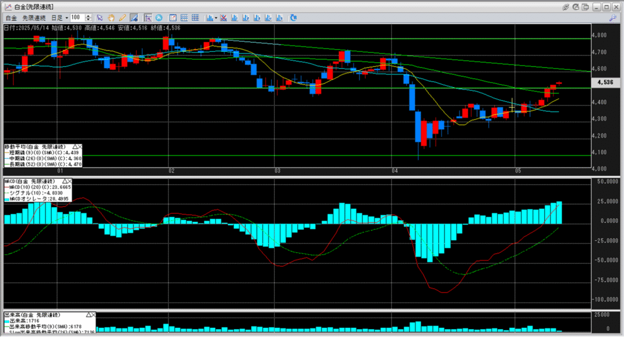Select the arrow pointer cursor tool

coord(101,18)
